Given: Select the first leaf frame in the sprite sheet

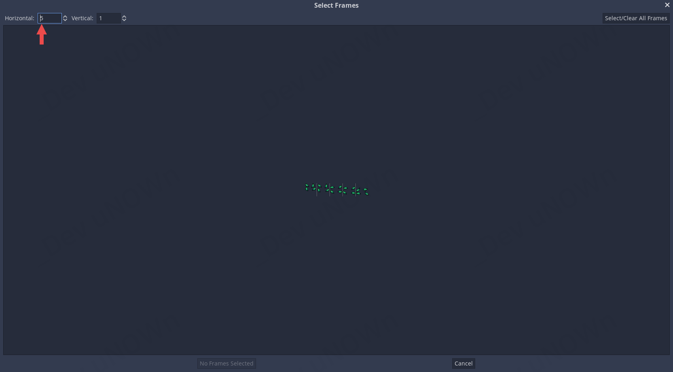Looking at the screenshot, I should pos(310,189).
